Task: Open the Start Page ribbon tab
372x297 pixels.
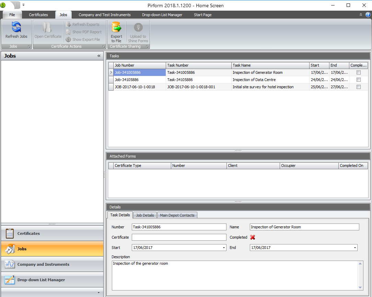Action: [202, 15]
